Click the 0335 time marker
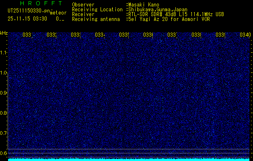Screen dimensions: 253x161 (124, 35)
